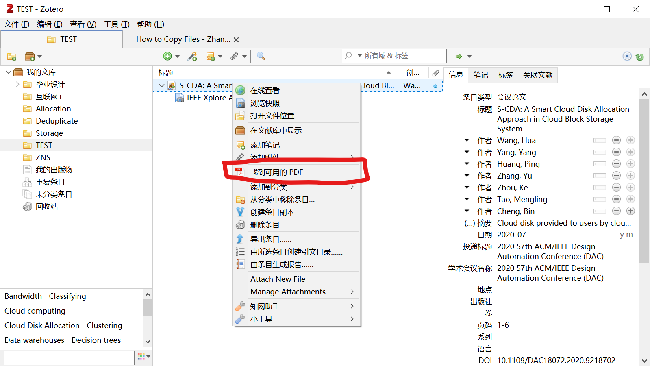Toggle name mode for Huang, Ping

[600, 164]
